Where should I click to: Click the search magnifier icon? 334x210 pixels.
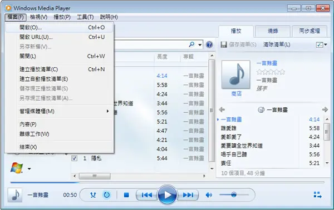tap(191, 44)
